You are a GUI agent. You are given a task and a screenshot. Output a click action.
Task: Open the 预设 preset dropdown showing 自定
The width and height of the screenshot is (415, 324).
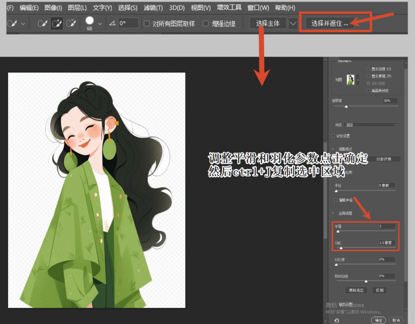[x=371, y=124]
